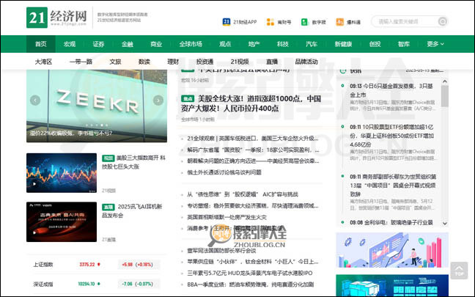Open the illustrated chart banner under 快讯
Viewport: 475px width, 297px height.
point(392,250)
